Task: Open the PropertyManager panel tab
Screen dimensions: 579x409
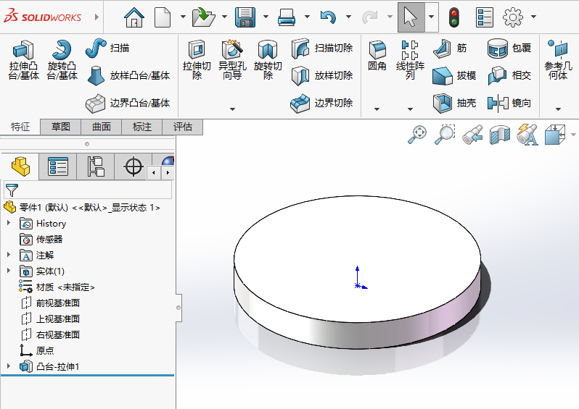Action: (x=57, y=167)
